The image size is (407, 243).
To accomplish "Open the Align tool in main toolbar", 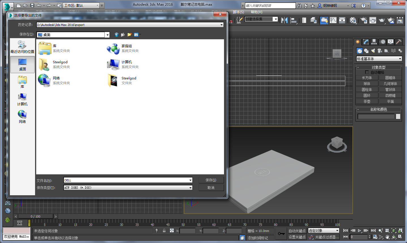I will click(x=294, y=20).
